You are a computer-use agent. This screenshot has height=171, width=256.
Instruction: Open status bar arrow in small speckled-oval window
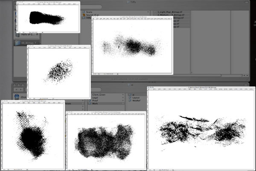point(53,98)
